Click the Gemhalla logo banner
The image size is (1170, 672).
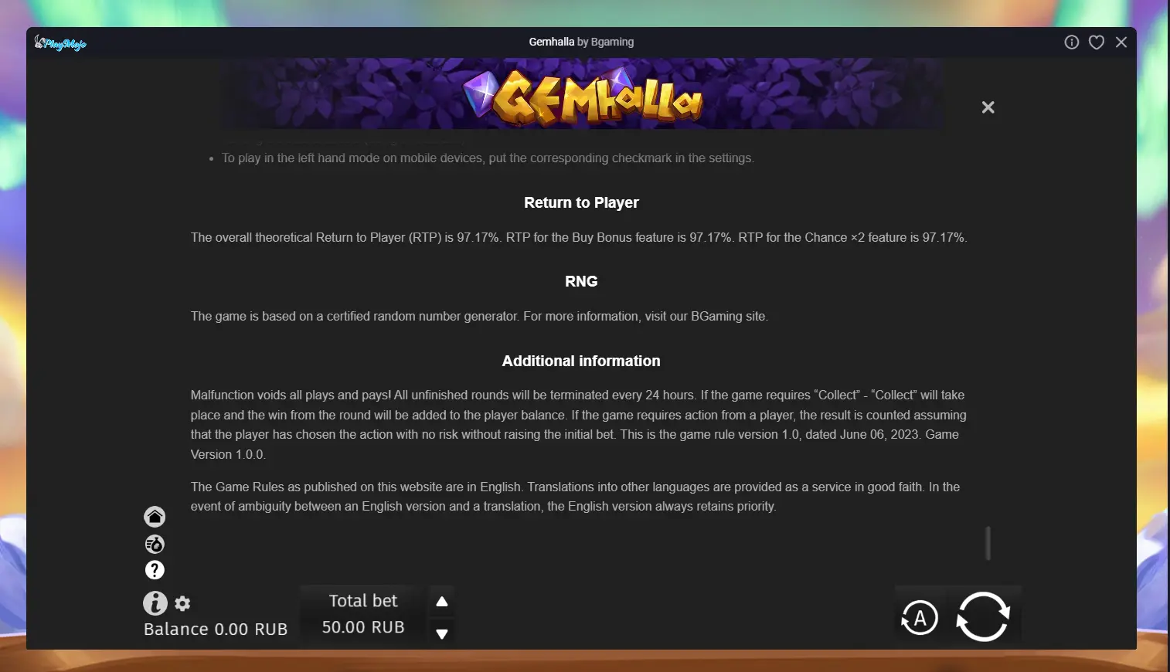click(x=582, y=94)
